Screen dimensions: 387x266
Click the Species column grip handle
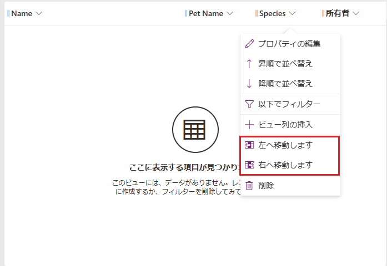[x=257, y=13]
